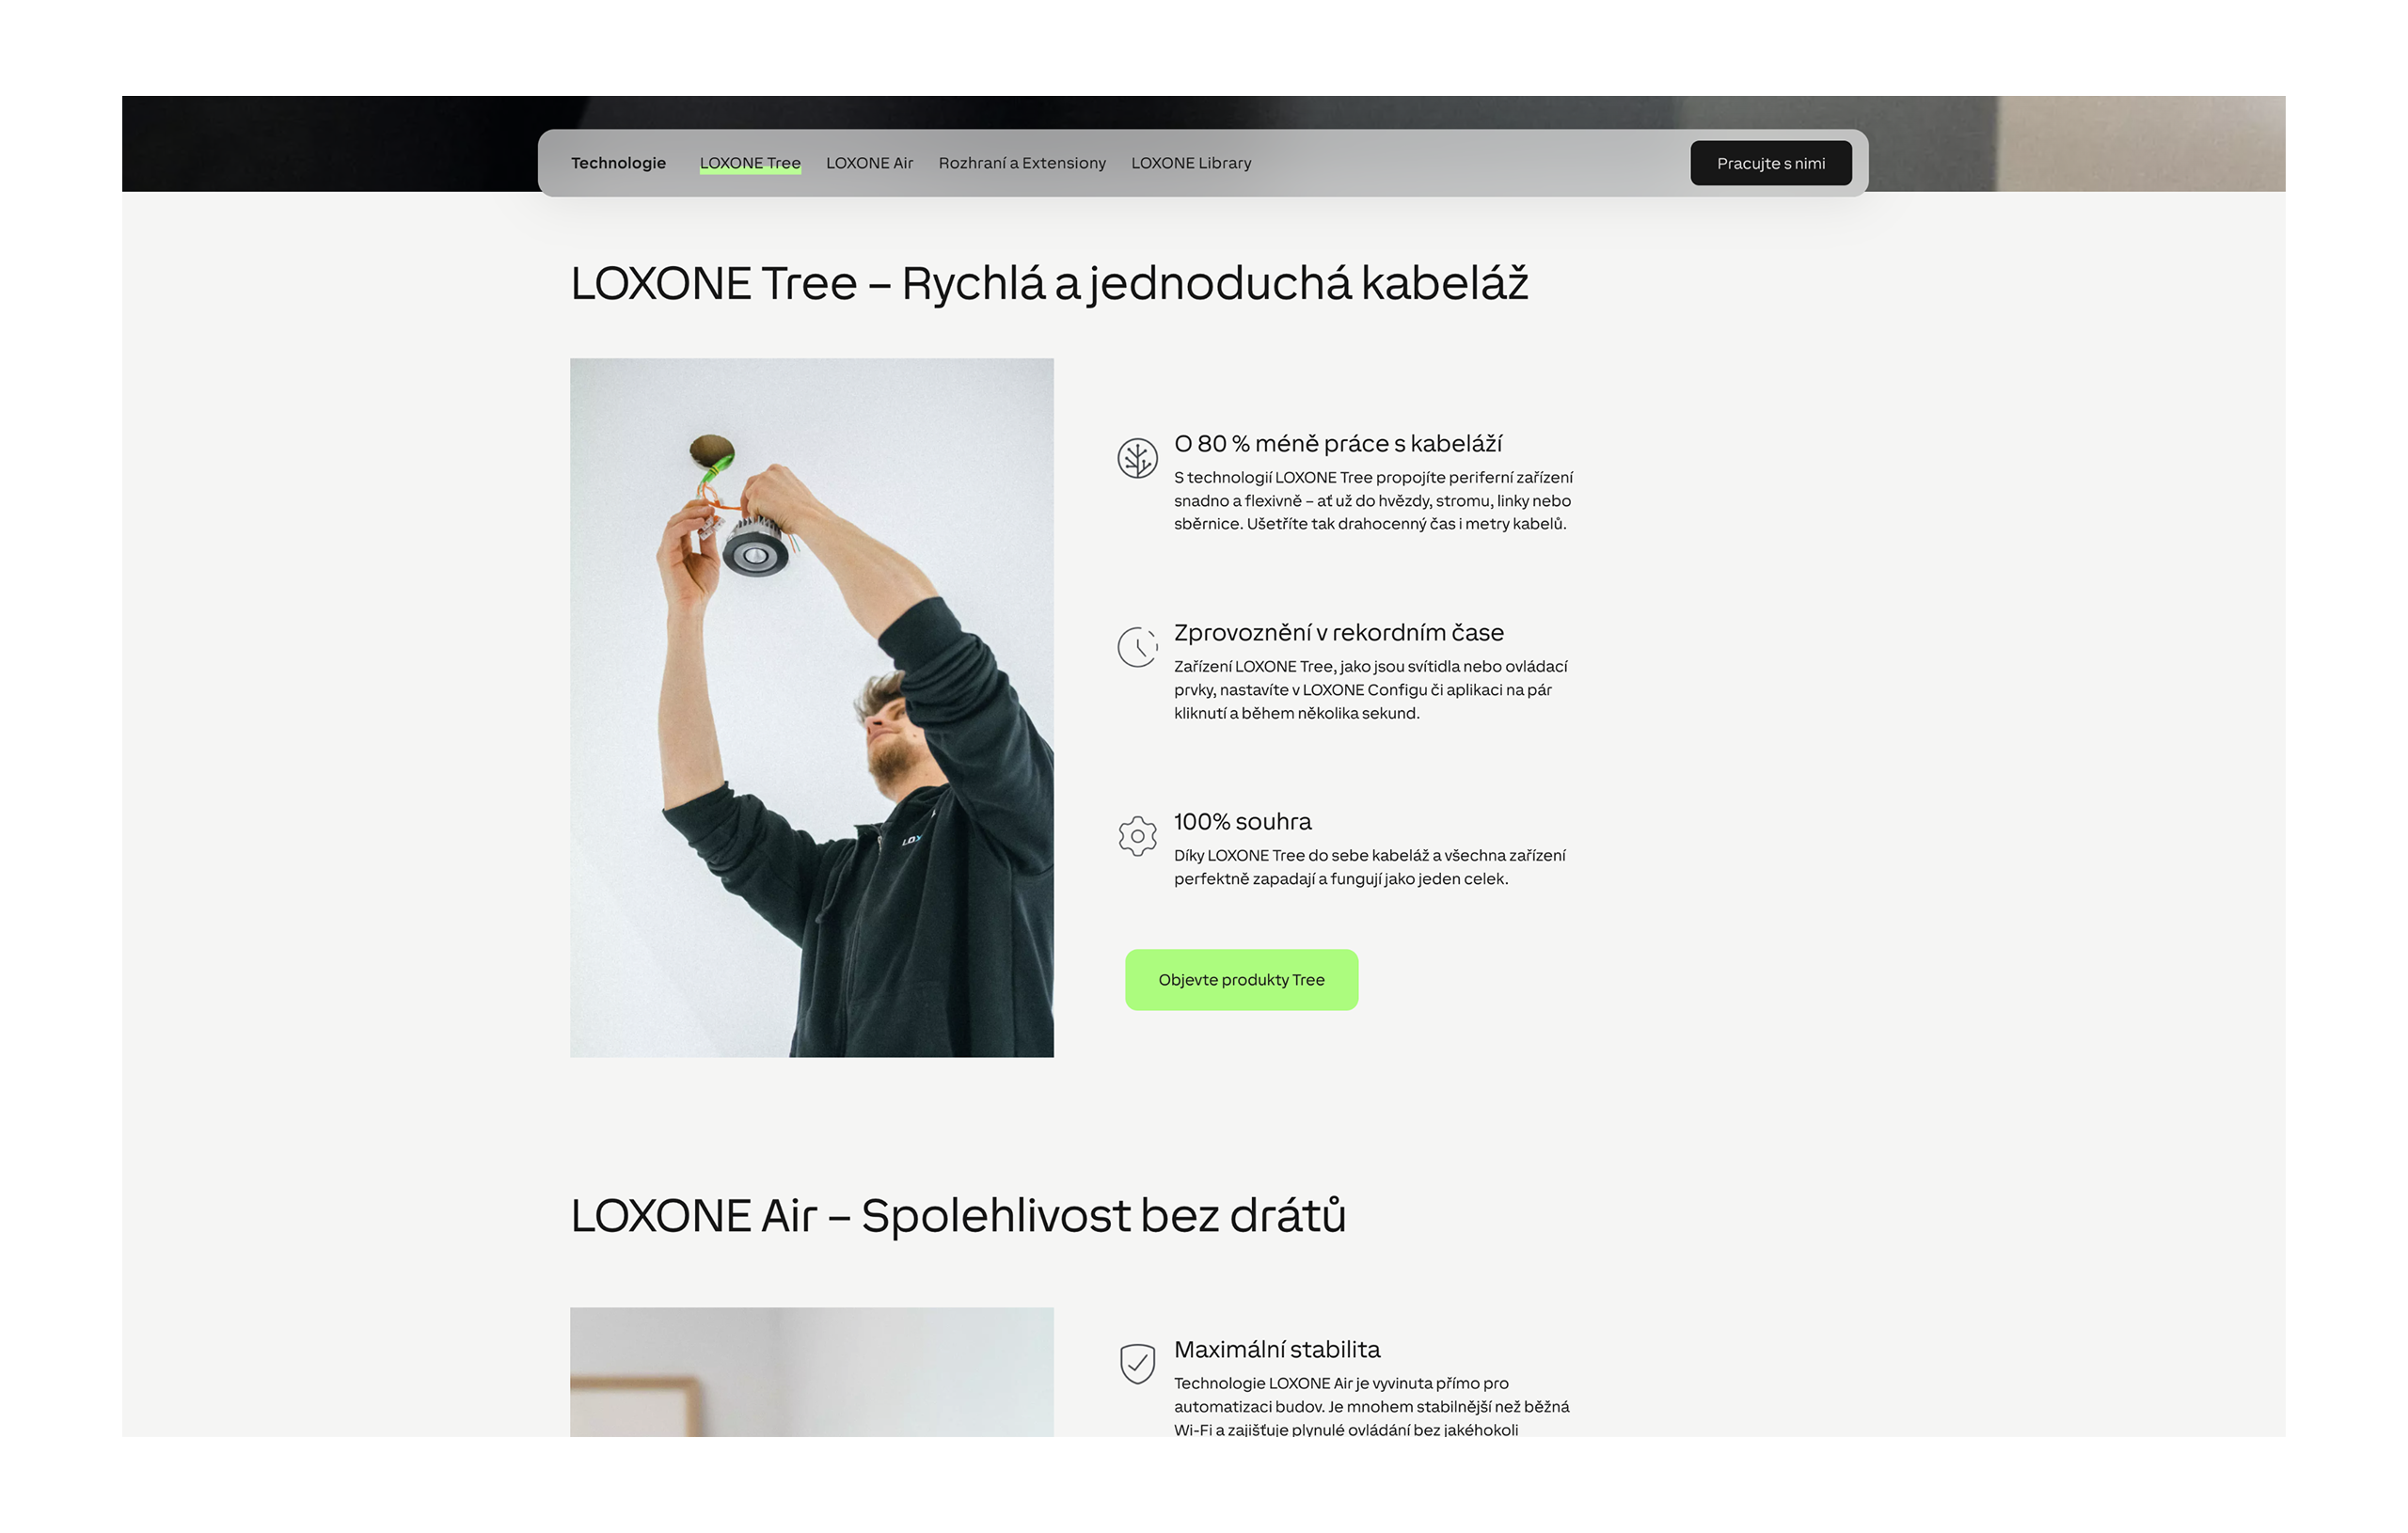The image size is (2408, 1533).
Task: Click the tree icon beside '80 % méně práce'
Action: point(1137,458)
